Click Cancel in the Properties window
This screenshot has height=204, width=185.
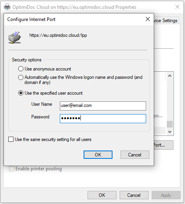coord(134,195)
